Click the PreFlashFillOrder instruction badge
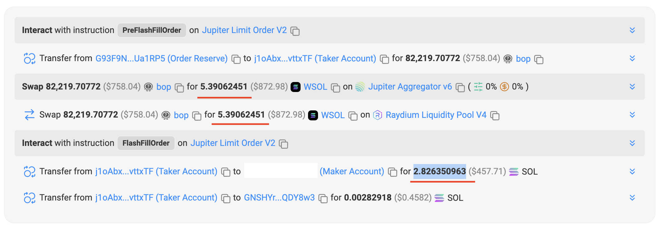 [152, 30]
